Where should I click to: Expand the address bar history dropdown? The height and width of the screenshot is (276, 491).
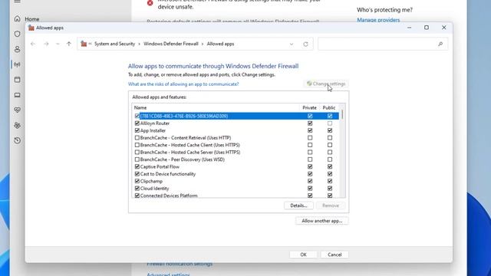point(292,44)
